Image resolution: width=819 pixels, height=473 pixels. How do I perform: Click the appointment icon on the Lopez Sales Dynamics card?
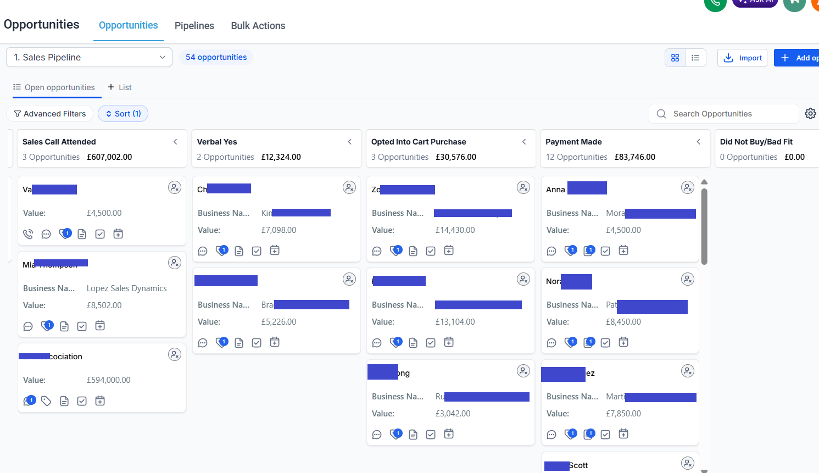coord(100,326)
